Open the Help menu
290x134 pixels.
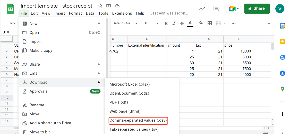click(x=140, y=13)
